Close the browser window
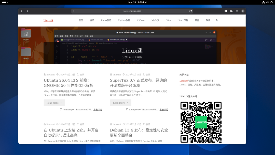Screen dimensions: 275x155 243,11
